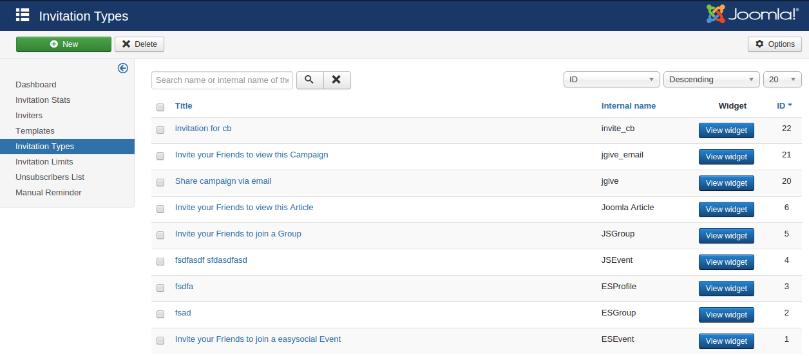Image resolution: width=809 pixels, height=356 pixels.
Task: Check the box for invitation for cb
Action: (x=160, y=129)
